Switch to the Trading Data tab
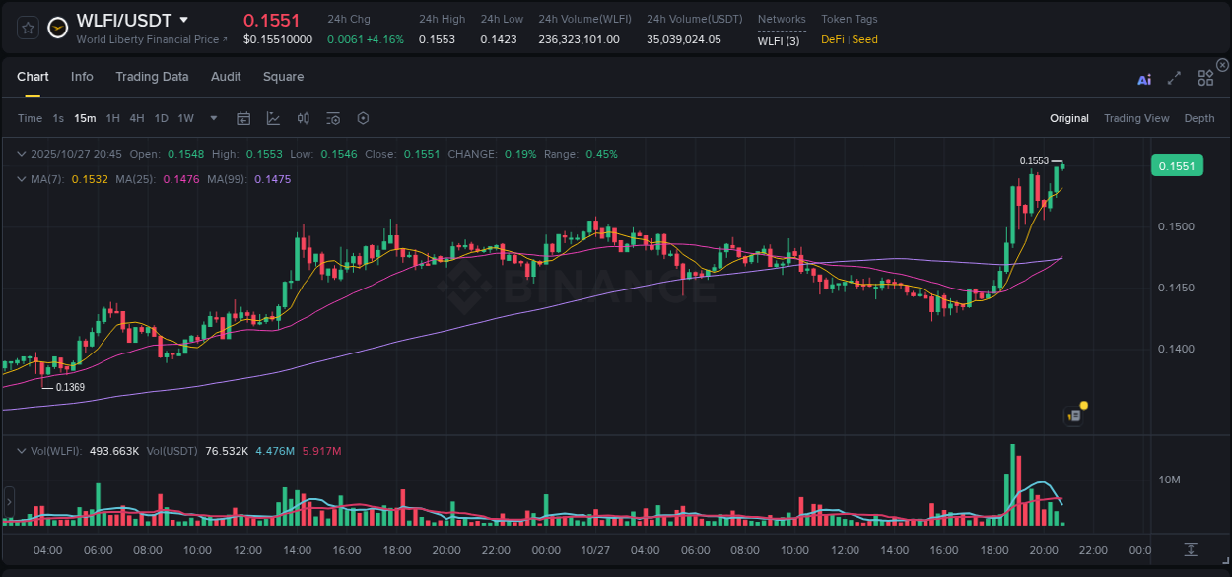The image size is (1232, 577). [152, 77]
